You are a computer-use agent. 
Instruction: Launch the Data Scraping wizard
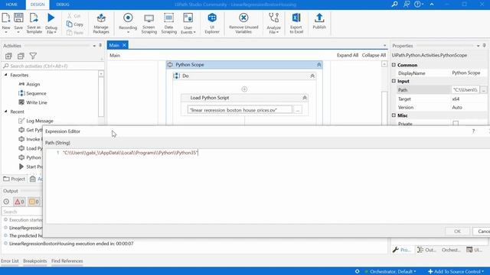click(x=168, y=23)
